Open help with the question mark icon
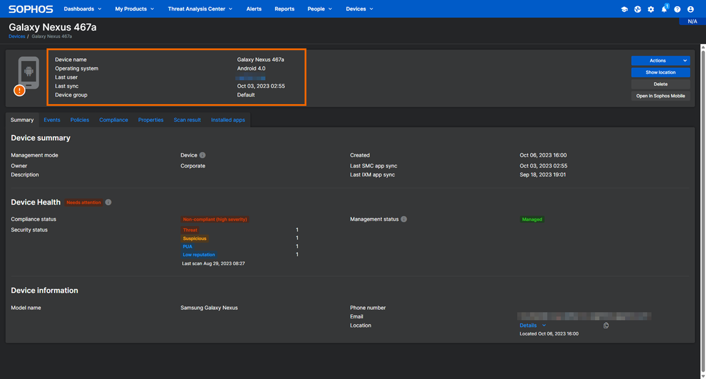706x379 pixels. (x=677, y=9)
